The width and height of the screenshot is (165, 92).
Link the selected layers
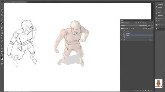point(135,91)
